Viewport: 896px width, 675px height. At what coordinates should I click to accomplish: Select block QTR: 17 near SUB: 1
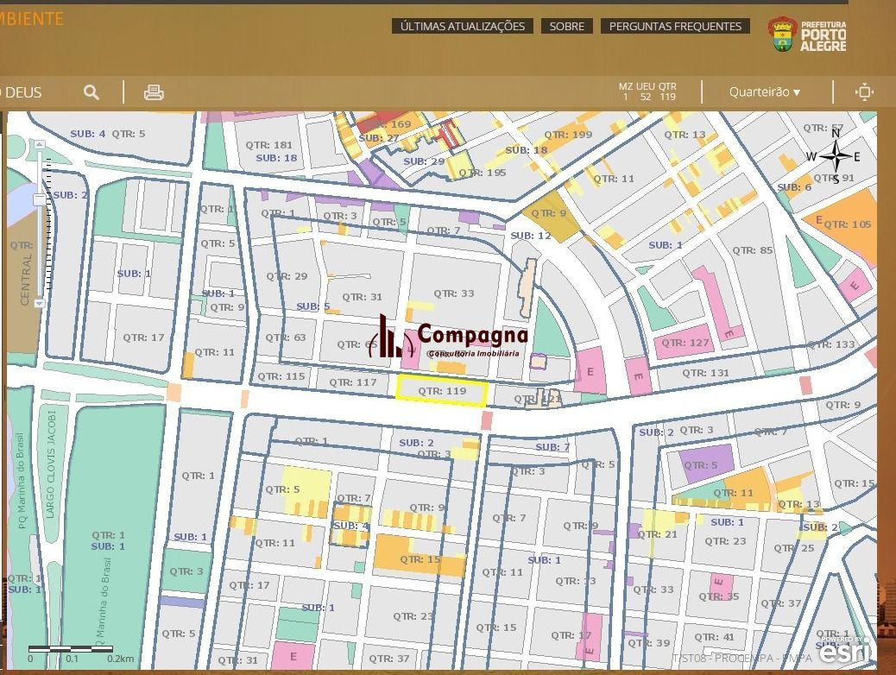click(x=143, y=337)
